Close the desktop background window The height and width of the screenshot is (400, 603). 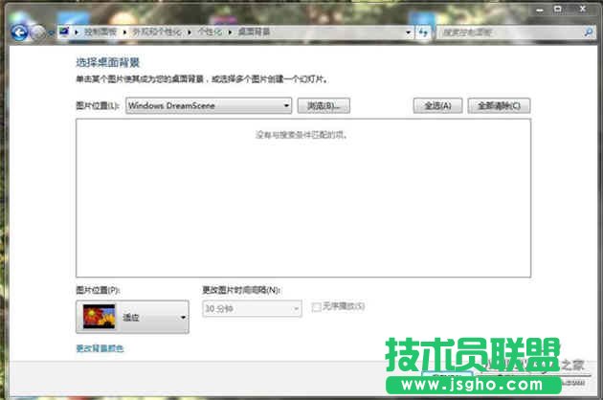pos(583,10)
